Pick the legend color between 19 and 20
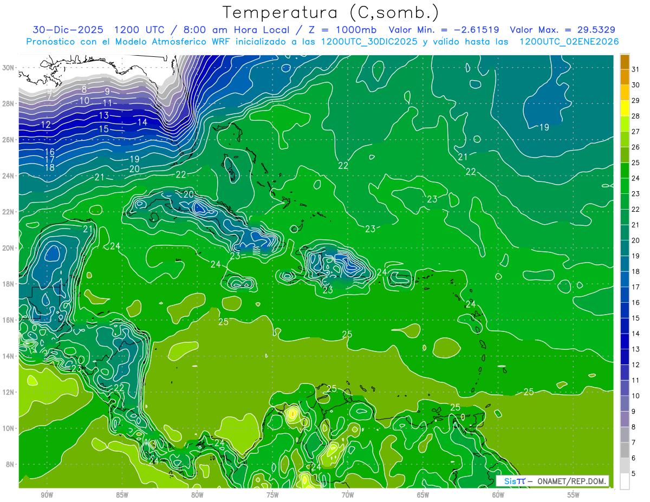Viewport: 650px width, 502px height. pos(625,248)
